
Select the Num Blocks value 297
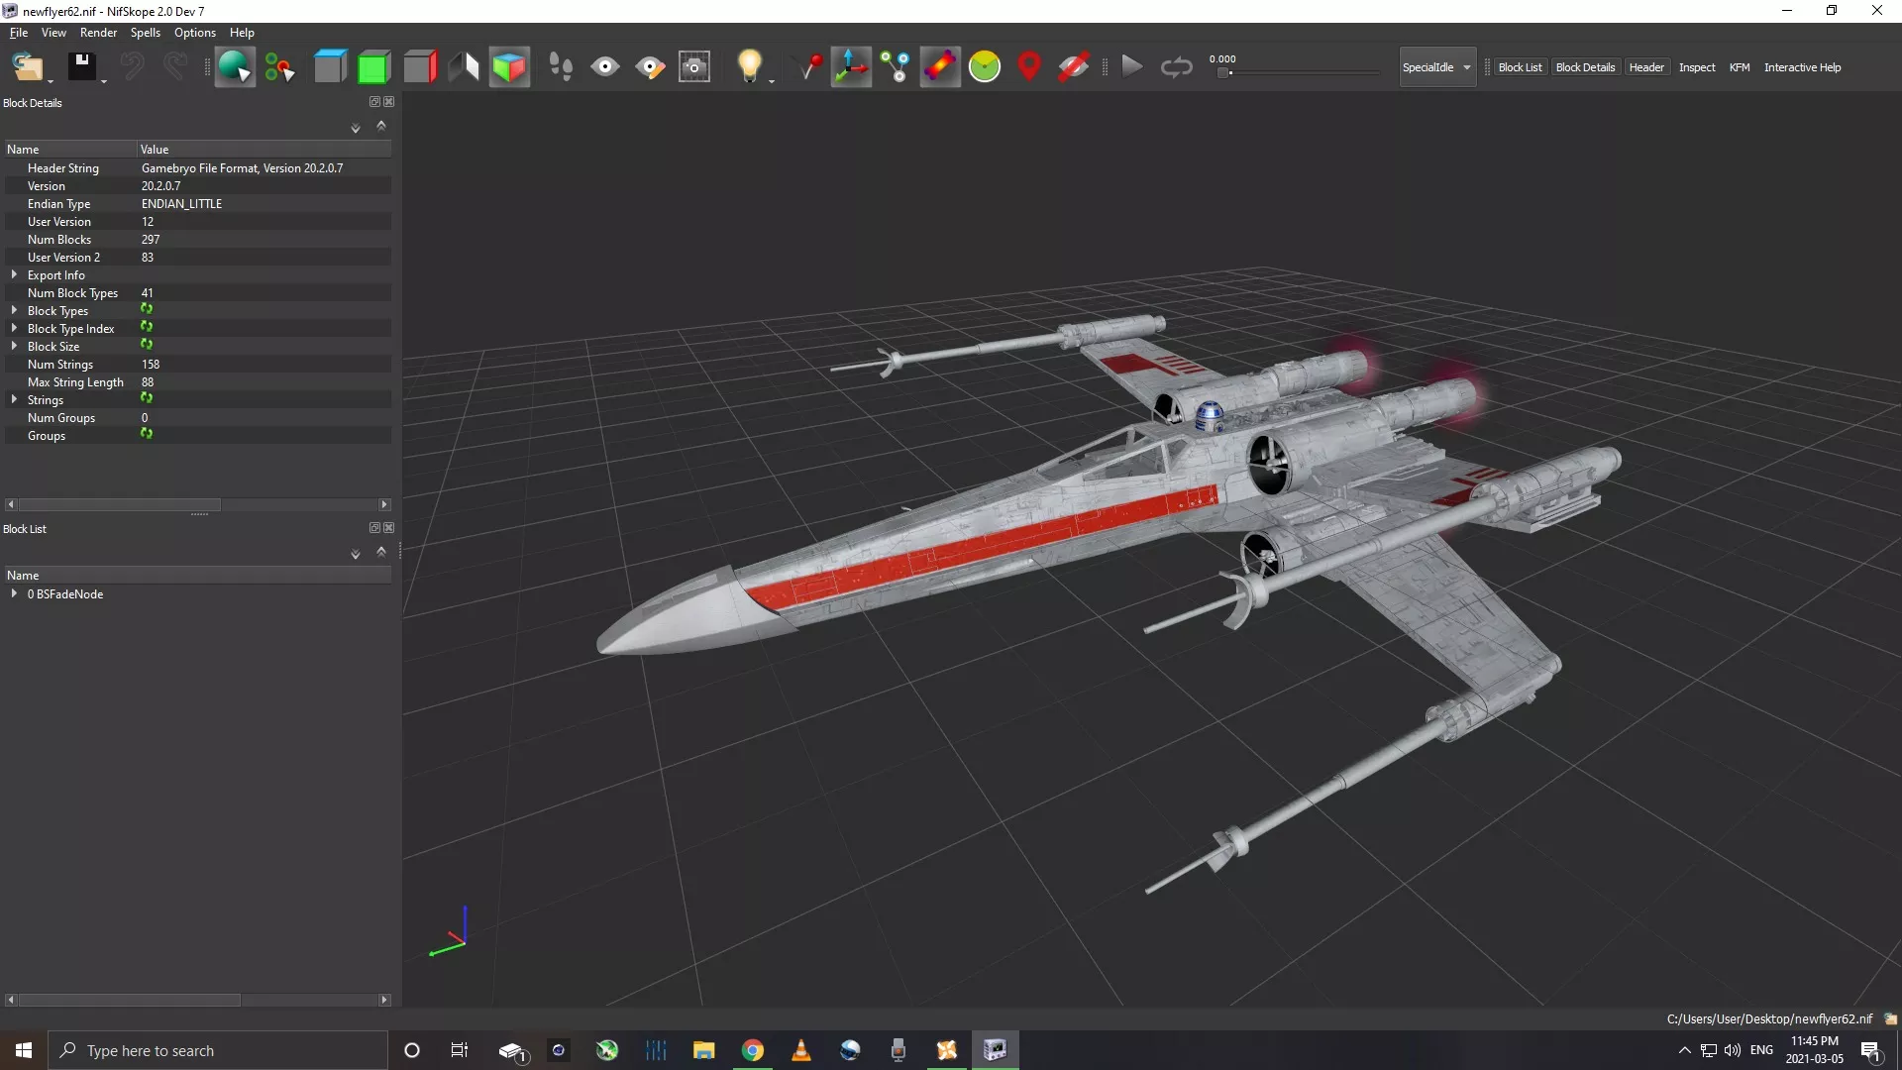151,239
